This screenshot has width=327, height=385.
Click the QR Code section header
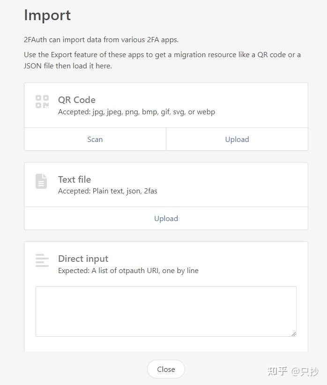[x=76, y=100]
